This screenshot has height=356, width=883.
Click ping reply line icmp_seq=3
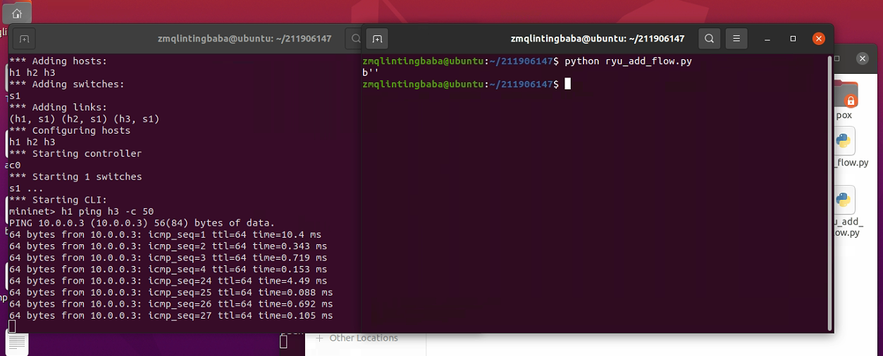click(x=168, y=258)
